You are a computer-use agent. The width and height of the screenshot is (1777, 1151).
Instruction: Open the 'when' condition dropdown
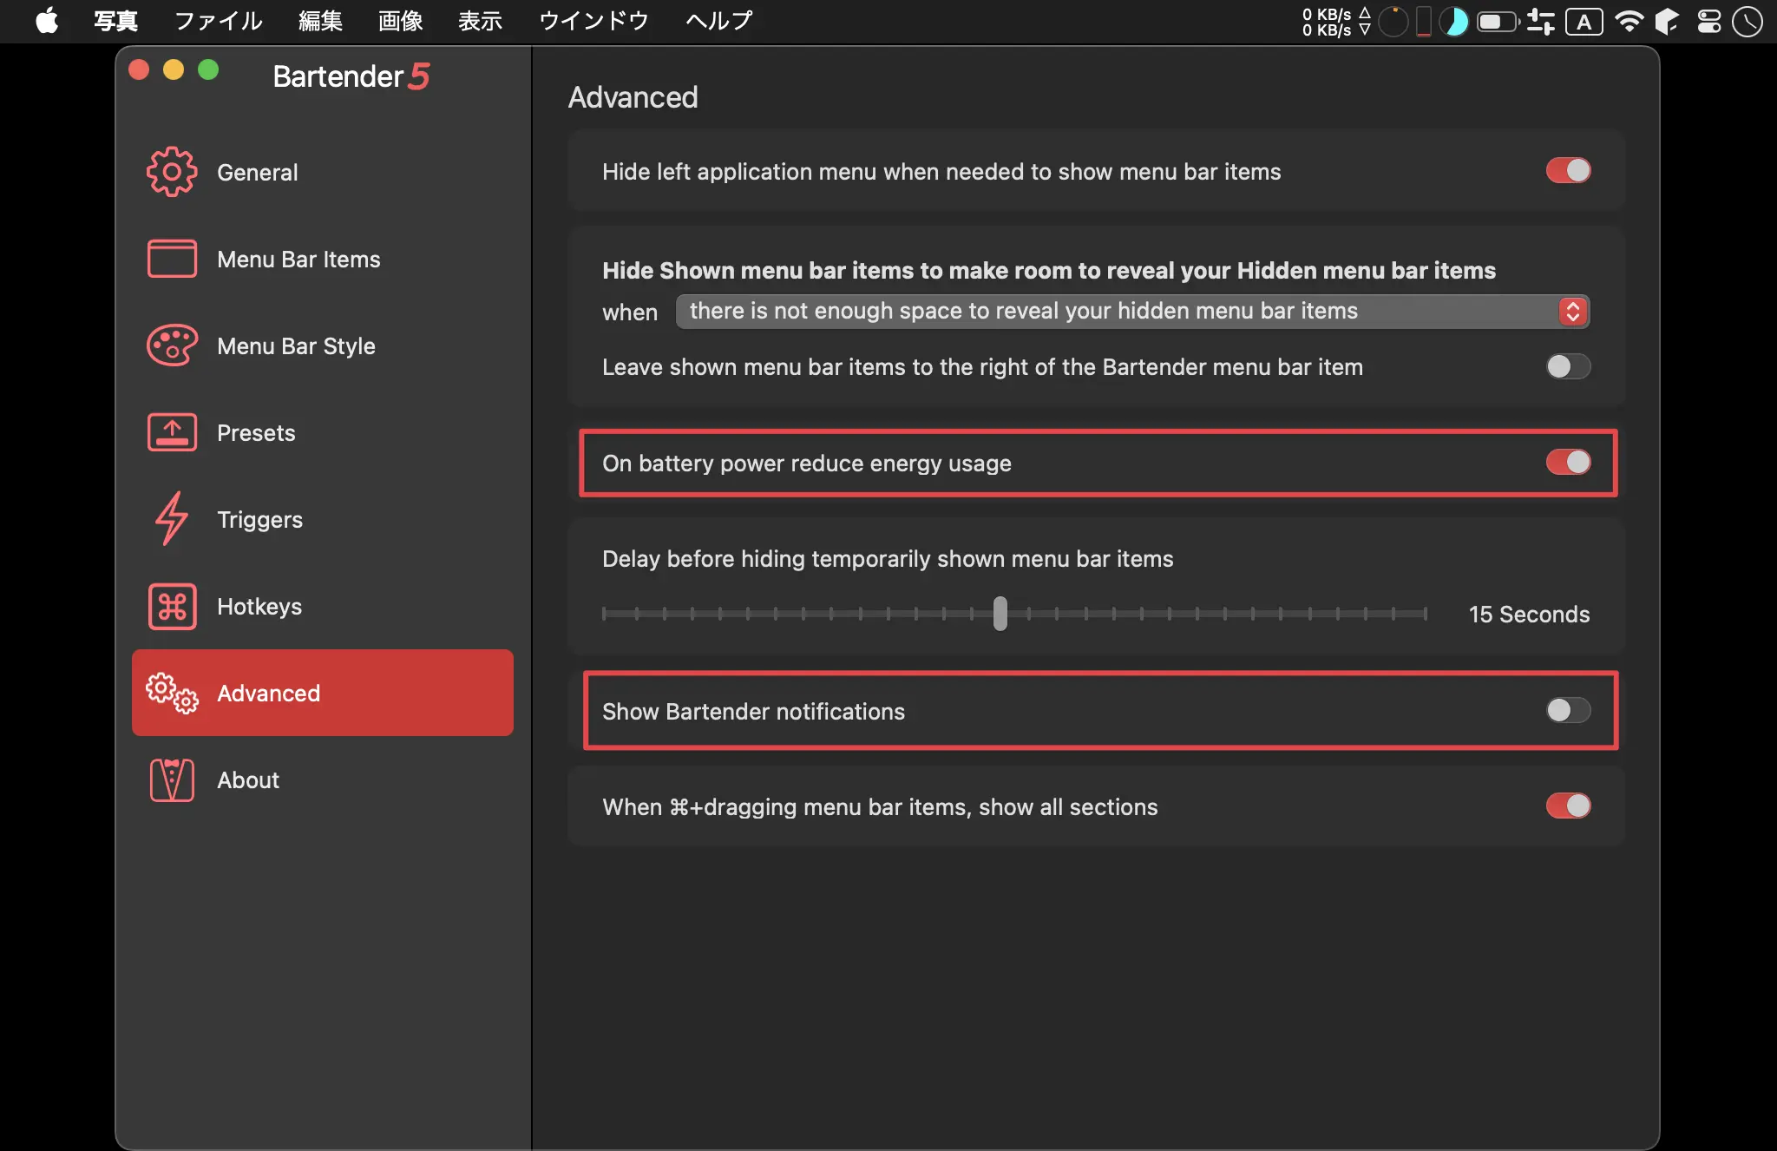click(1132, 311)
